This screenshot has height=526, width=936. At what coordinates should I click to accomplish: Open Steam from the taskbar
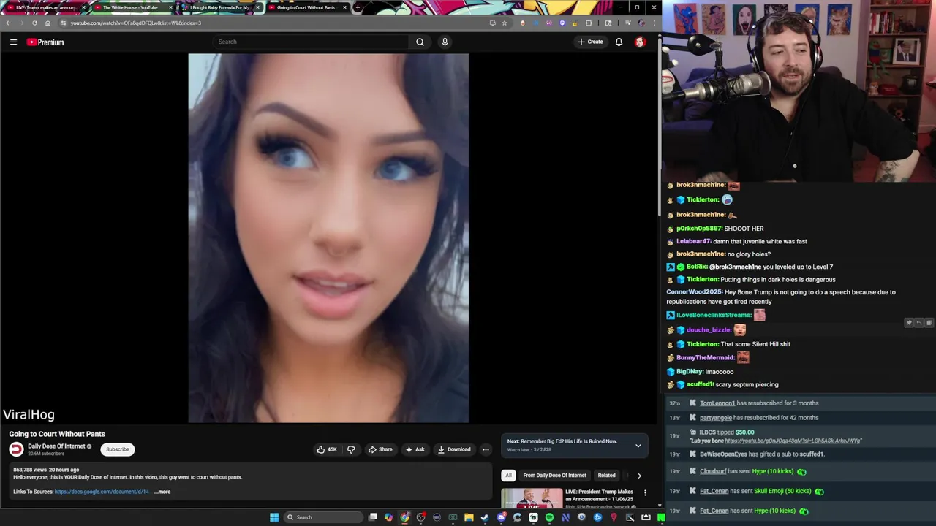485,517
